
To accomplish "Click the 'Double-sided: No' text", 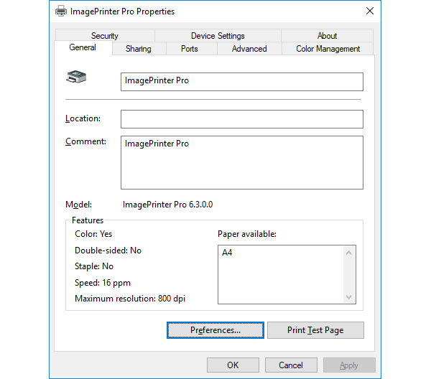I will click(108, 251).
